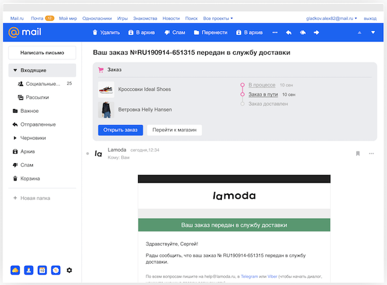This screenshot has width=387, height=285.
Task: Click the Reply all double-arrow icon
Action: pos(303,33)
